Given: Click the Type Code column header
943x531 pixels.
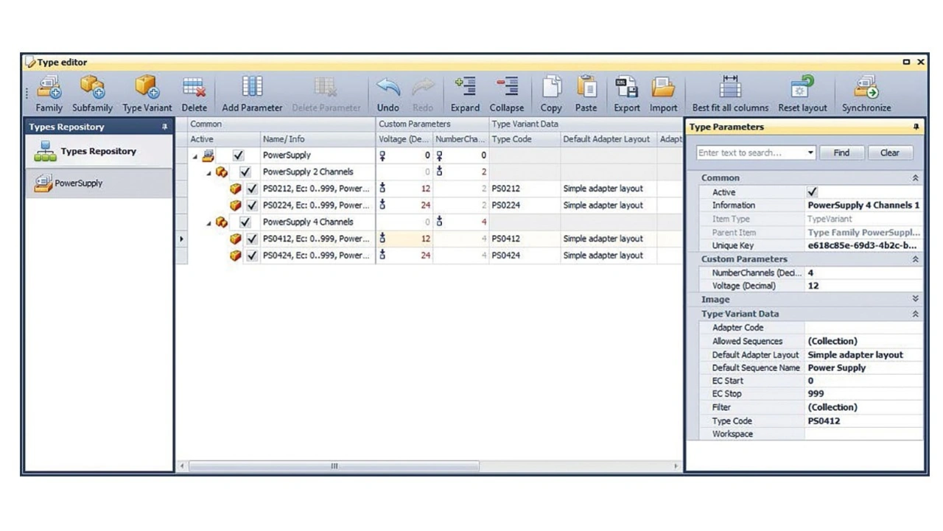Looking at the screenshot, I should tap(511, 139).
